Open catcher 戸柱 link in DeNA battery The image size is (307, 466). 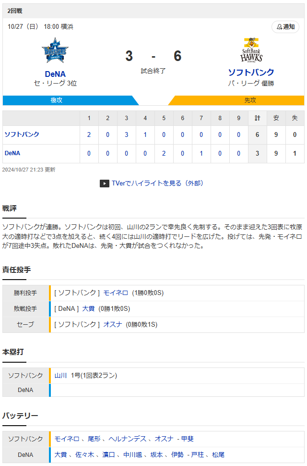(197, 454)
